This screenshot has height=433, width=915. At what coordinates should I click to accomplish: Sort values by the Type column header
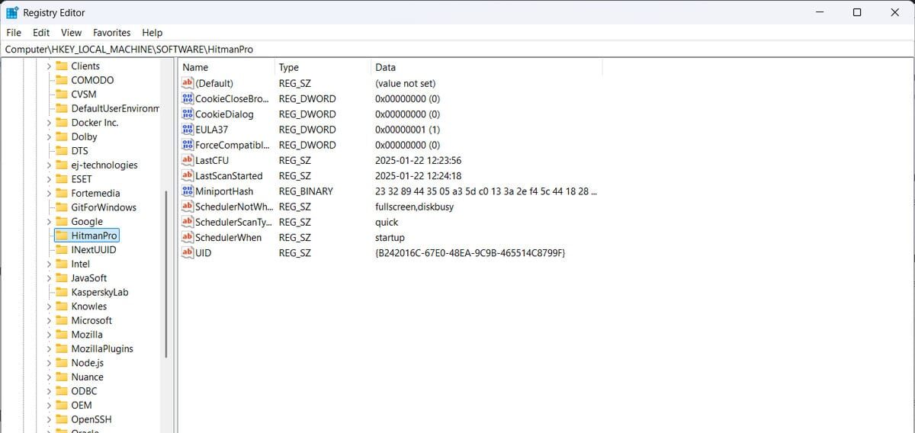tap(323, 67)
